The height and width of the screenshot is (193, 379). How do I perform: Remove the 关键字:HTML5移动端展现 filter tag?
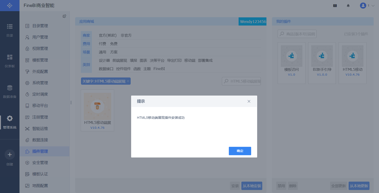coord(128,81)
